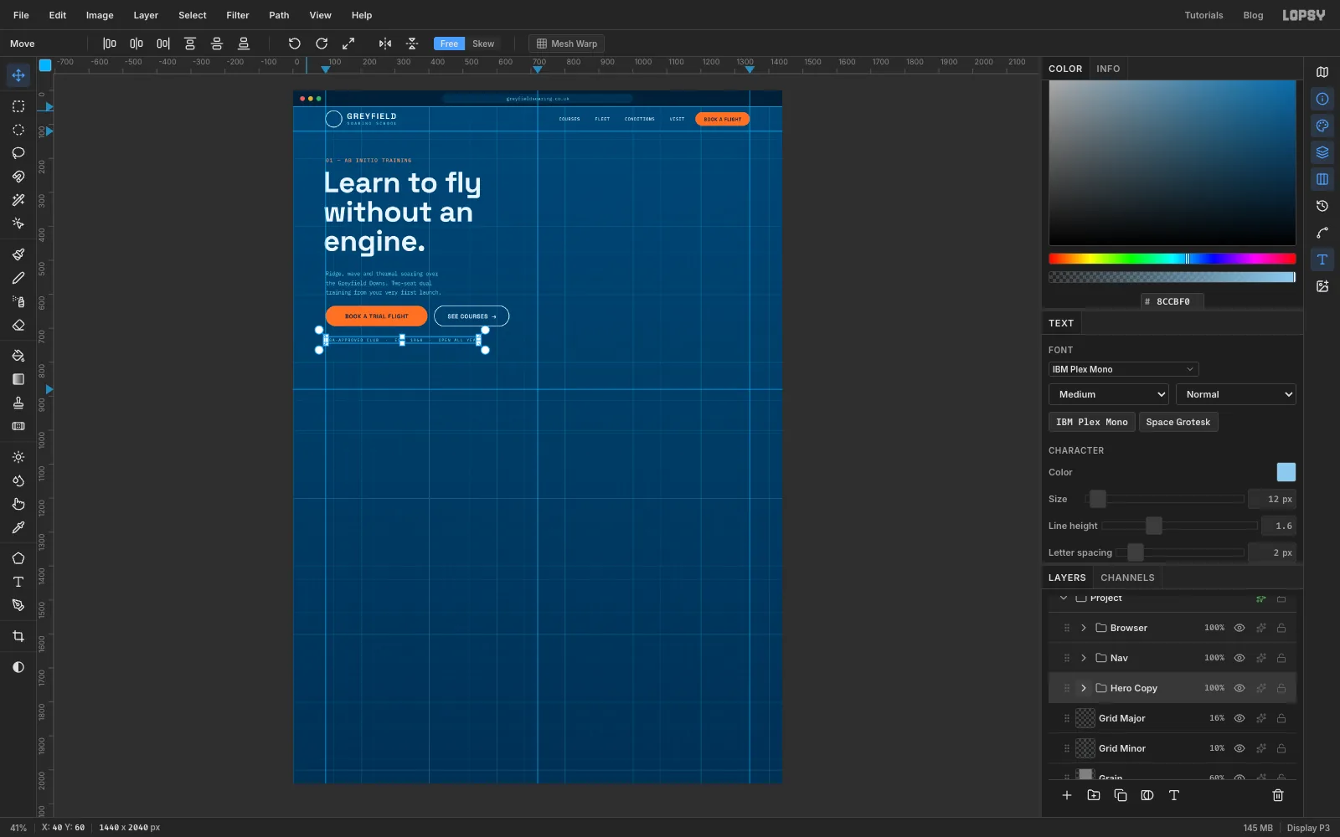Select the Paint Bucket tool

[x=18, y=356]
